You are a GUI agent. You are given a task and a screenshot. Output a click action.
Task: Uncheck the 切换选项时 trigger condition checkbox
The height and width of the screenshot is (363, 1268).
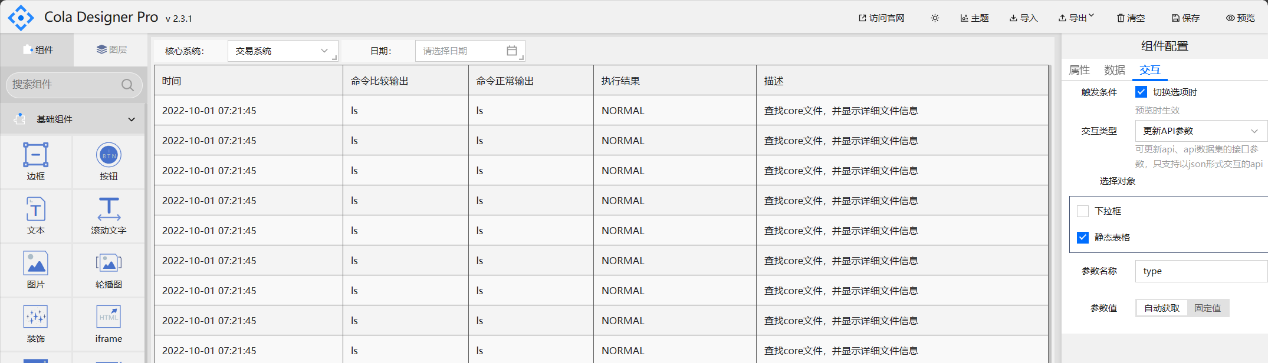pyautogui.click(x=1141, y=92)
